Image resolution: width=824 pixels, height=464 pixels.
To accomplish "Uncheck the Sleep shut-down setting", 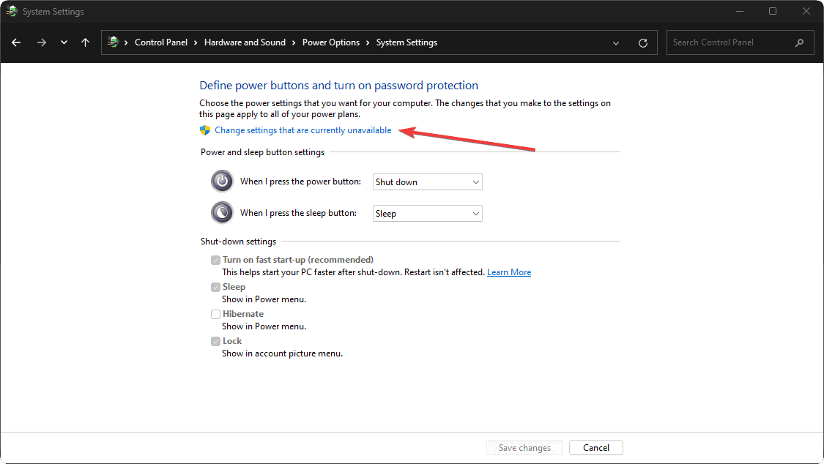I will tap(215, 286).
